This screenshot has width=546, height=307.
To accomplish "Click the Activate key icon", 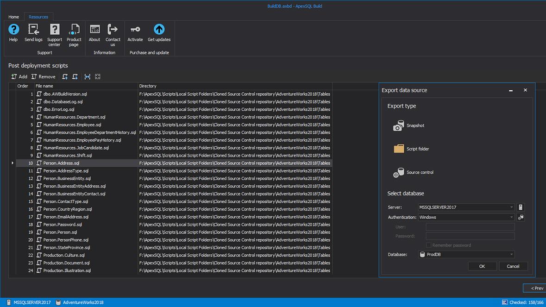I will point(135,30).
